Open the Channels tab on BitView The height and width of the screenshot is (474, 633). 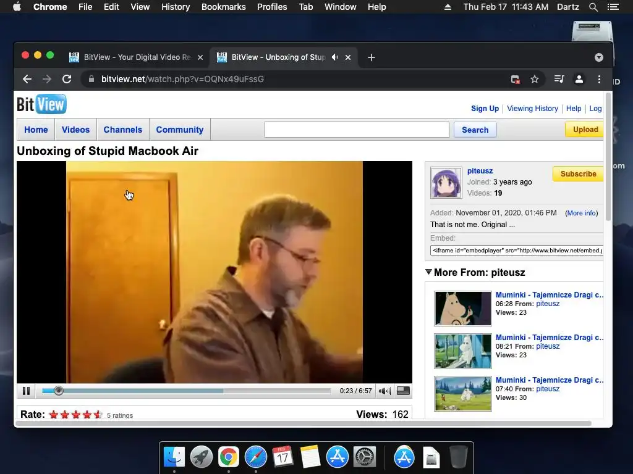123,130
